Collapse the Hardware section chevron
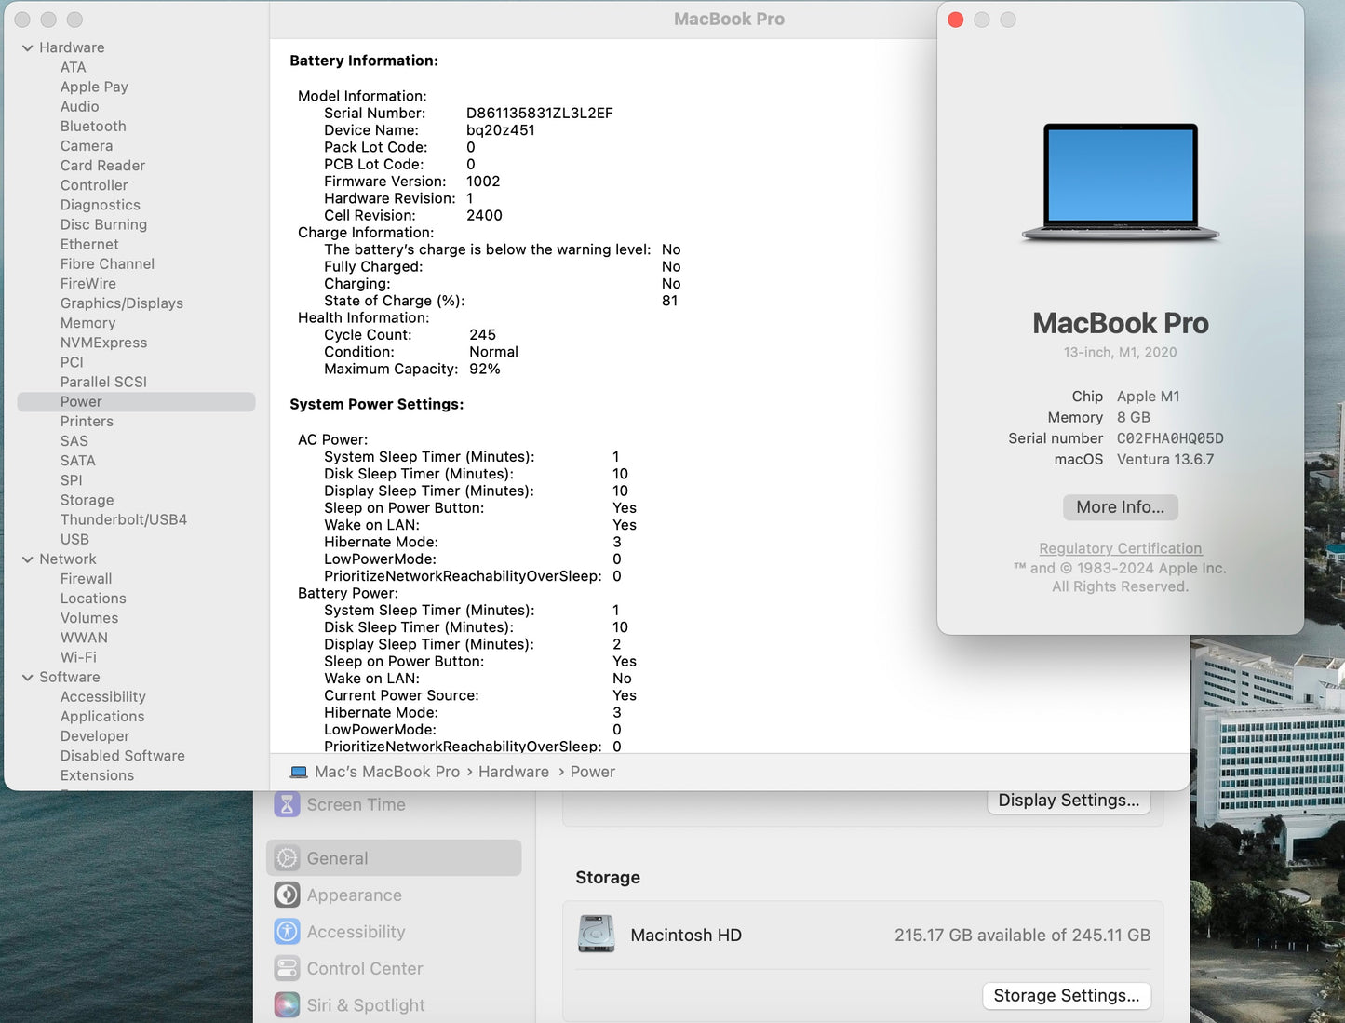This screenshot has width=1345, height=1023. click(28, 47)
